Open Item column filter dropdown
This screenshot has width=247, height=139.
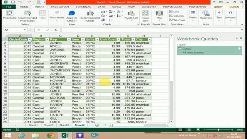tap(83, 39)
